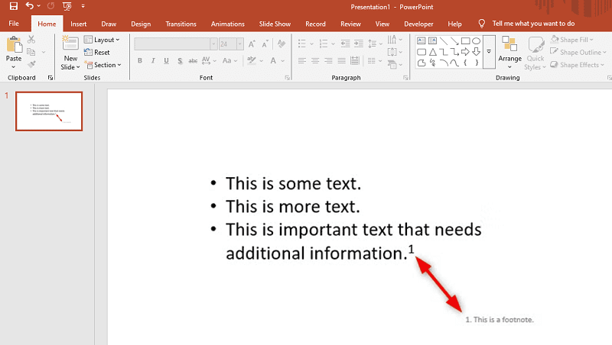The width and height of the screenshot is (612, 345).
Task: Center the text alignment
Action: 315,61
